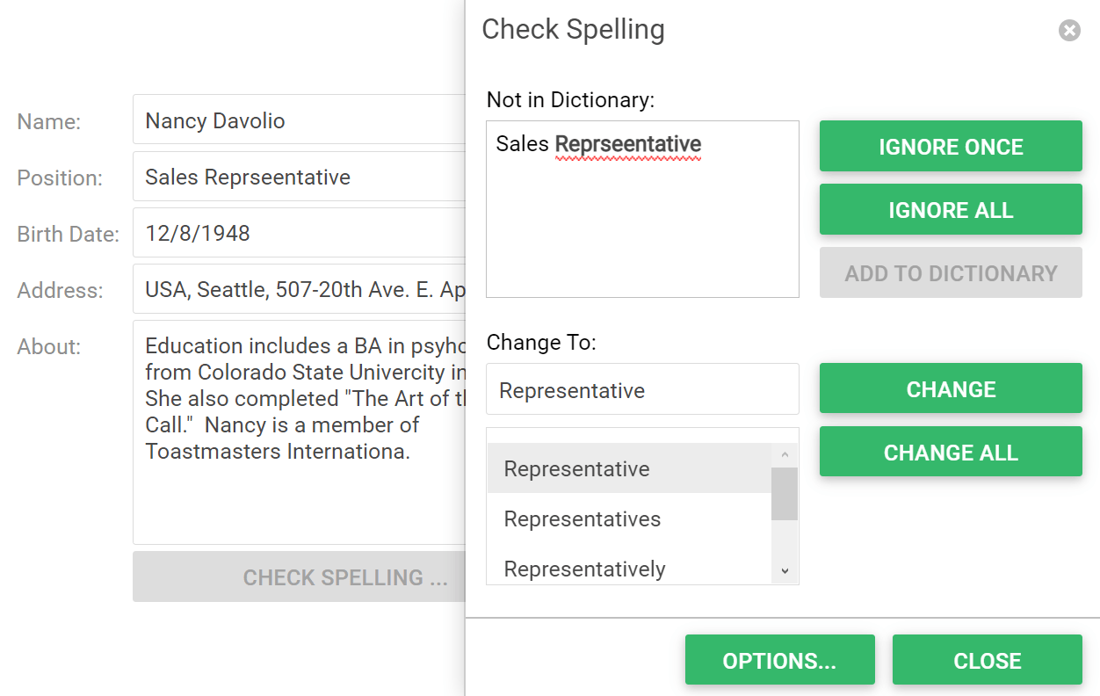Viewport: 1100px width, 696px height.
Task: Click the Ignore Once button
Action: [x=951, y=147]
